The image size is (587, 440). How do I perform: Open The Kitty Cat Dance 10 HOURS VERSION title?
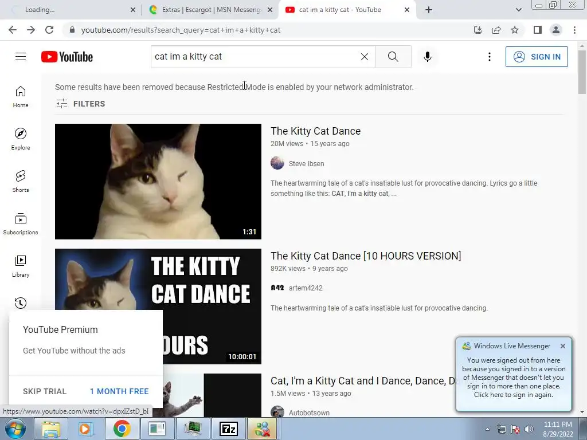pos(366,256)
